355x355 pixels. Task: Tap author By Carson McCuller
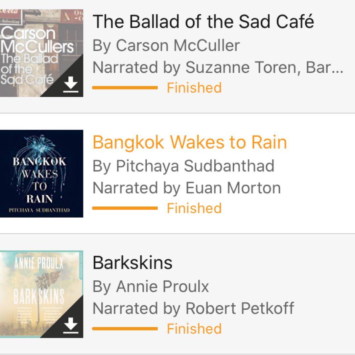point(166,45)
